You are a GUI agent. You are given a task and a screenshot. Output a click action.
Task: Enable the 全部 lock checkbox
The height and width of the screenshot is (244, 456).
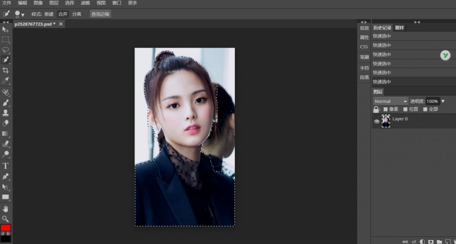[425, 109]
